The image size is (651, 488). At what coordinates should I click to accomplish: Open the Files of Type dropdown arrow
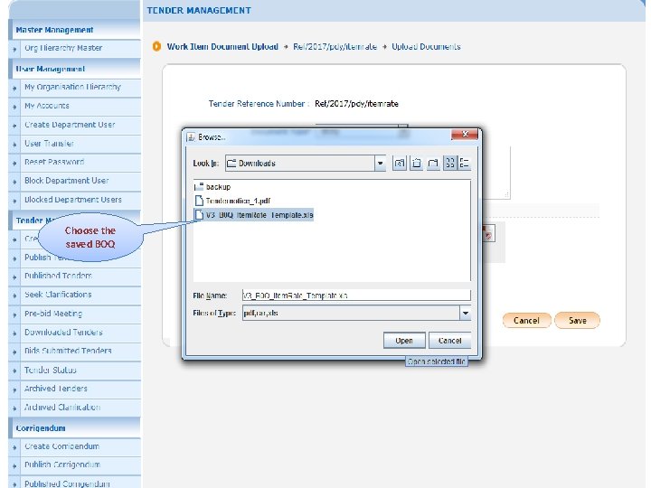click(x=466, y=314)
